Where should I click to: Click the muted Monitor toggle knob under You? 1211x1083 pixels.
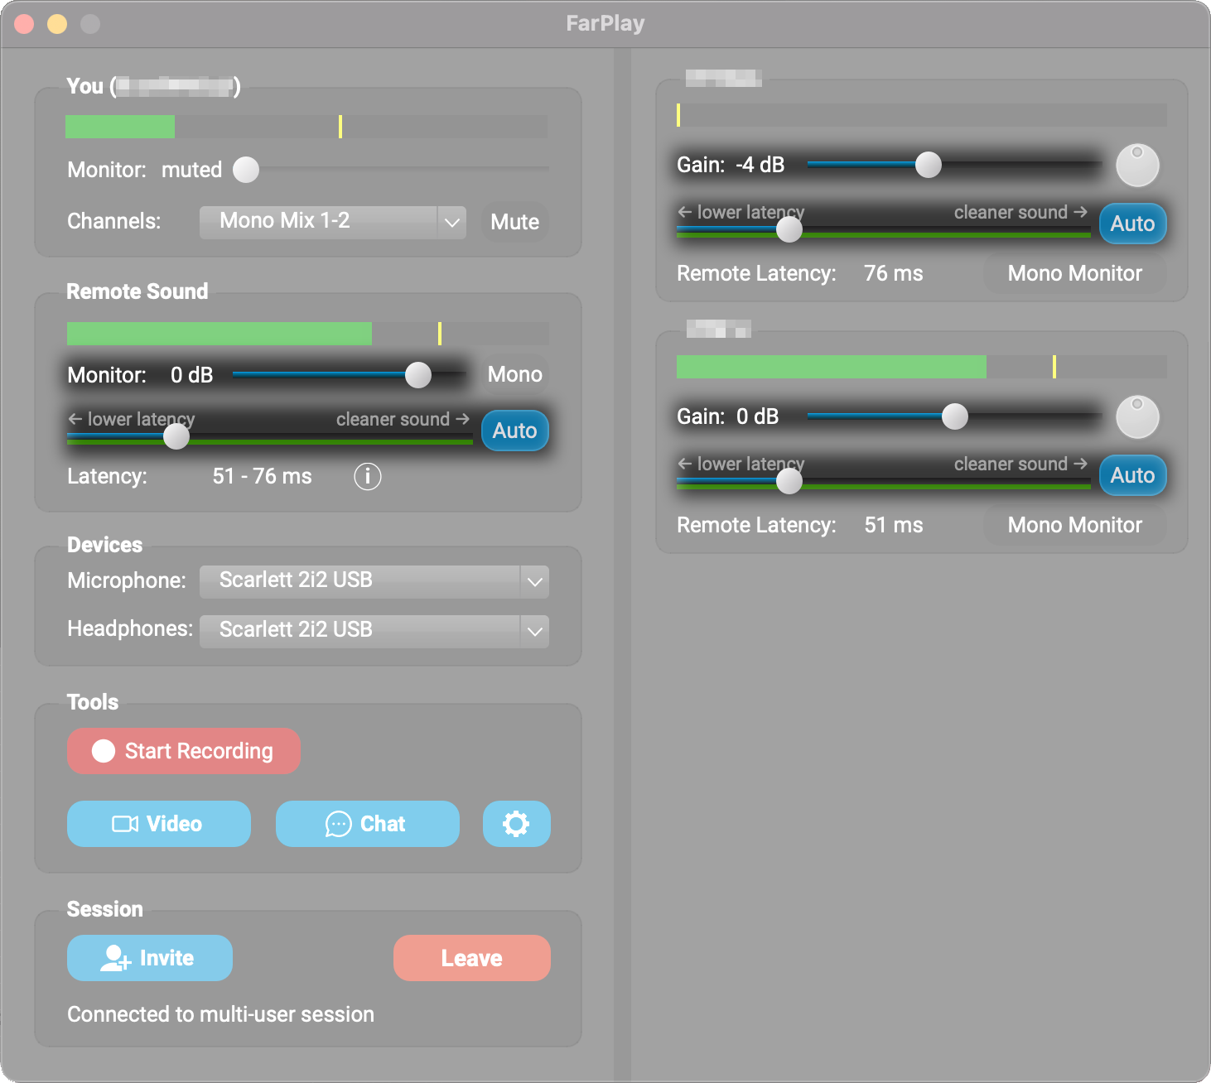coord(245,170)
